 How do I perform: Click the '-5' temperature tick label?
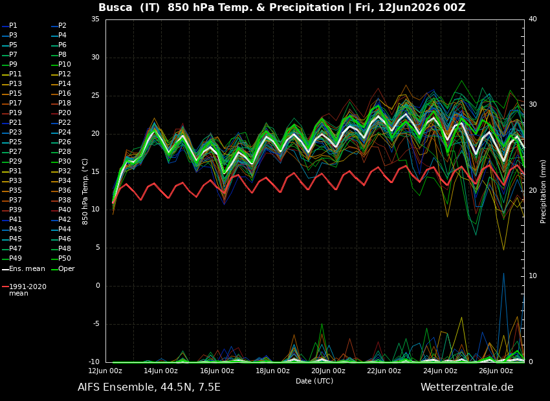pyautogui.click(x=95, y=324)
